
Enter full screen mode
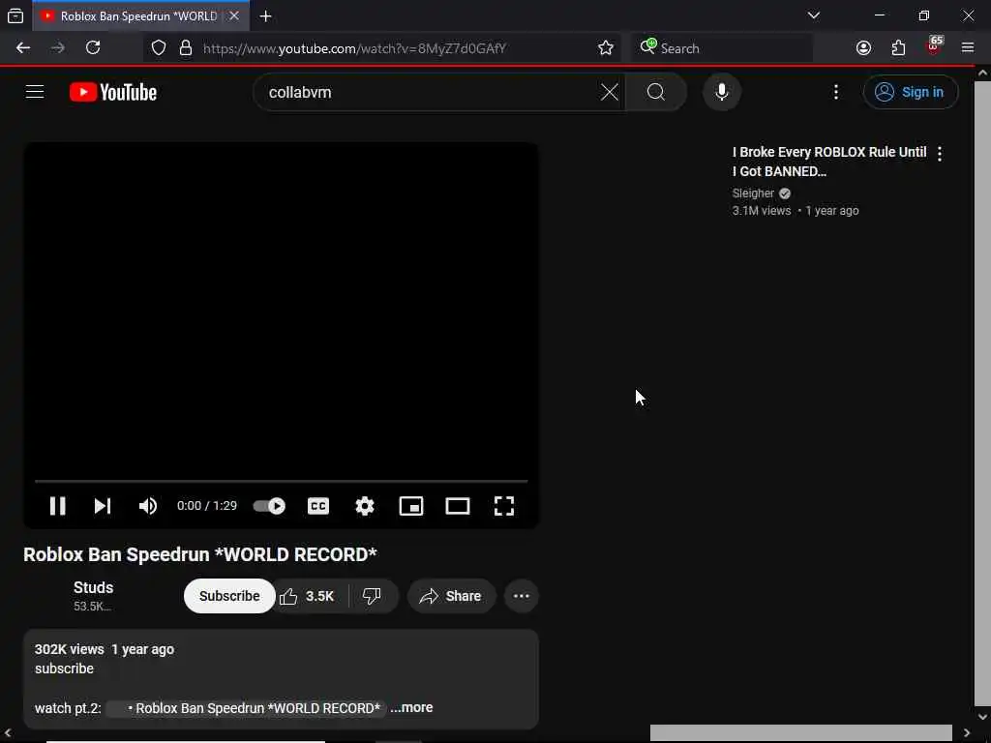(503, 505)
